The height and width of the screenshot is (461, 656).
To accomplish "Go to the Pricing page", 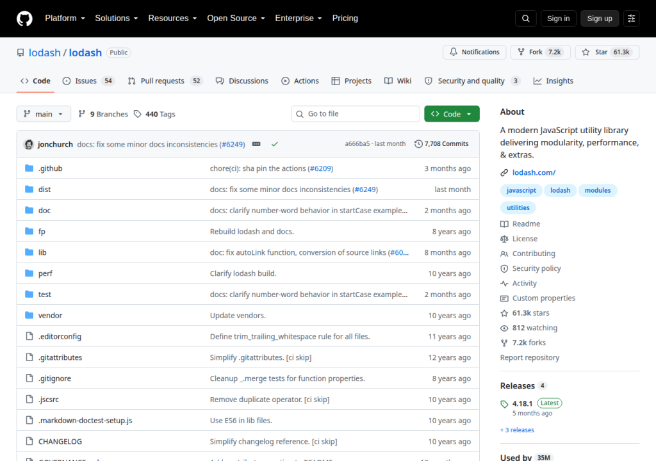I will pos(345,19).
